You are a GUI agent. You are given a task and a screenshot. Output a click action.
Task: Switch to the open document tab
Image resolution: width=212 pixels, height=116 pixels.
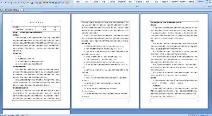tap(12, 10)
